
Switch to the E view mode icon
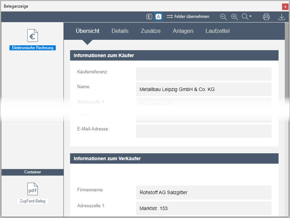(149, 17)
